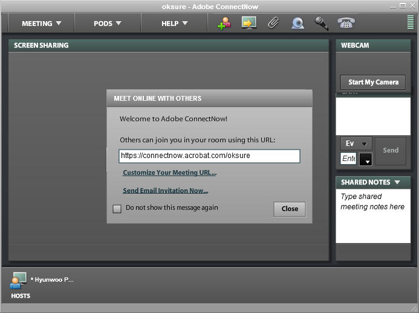Open the Pods menu
Screen dimensions: 419x313
(x=108, y=24)
